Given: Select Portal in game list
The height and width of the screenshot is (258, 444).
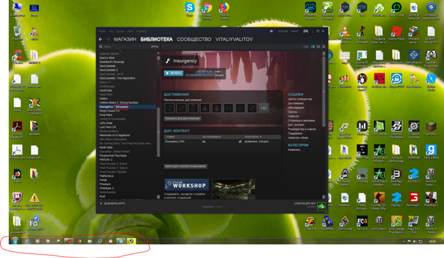Looking at the screenshot, I should point(103,180).
